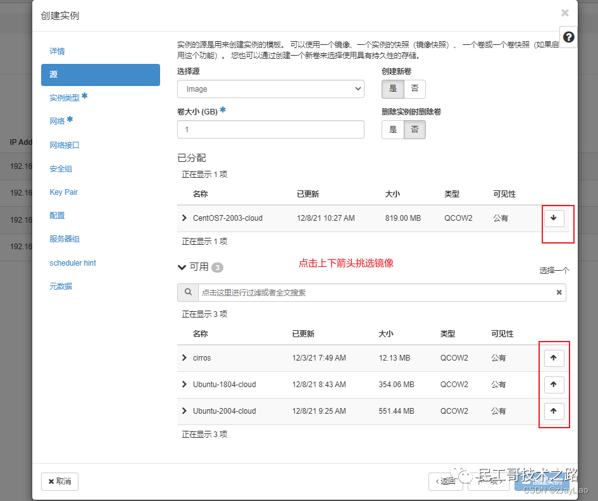Click the 取消 cancel button
The height and width of the screenshot is (501, 598).
[60, 481]
